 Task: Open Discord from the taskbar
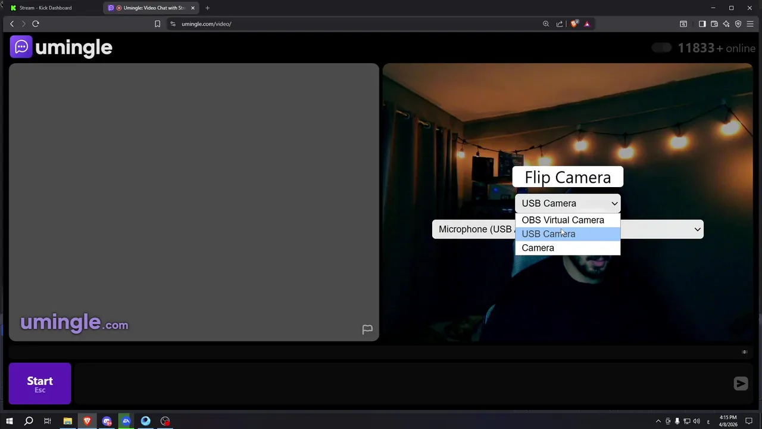tap(107, 421)
